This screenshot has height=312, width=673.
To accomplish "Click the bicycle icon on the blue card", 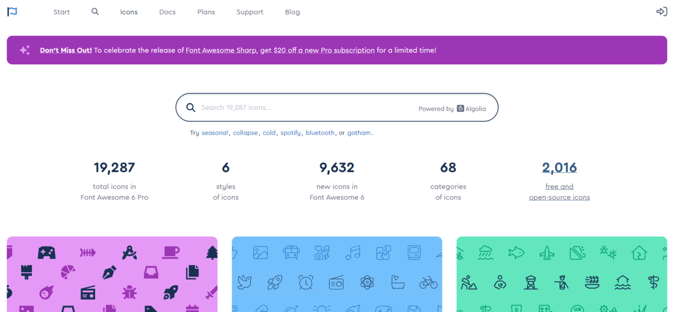I will [428, 283].
